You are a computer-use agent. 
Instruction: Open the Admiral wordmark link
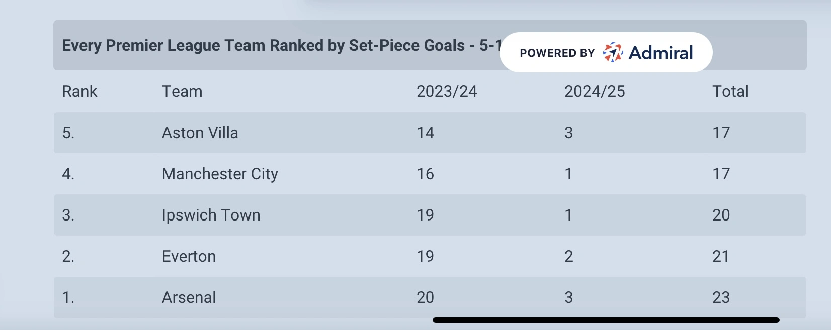pos(660,53)
